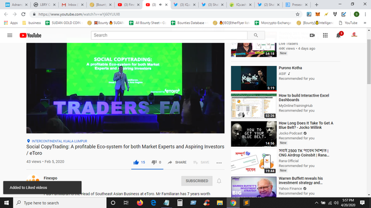This screenshot has height=208, width=371.
Task: Click the address bar URL
Action: (x=79, y=14)
